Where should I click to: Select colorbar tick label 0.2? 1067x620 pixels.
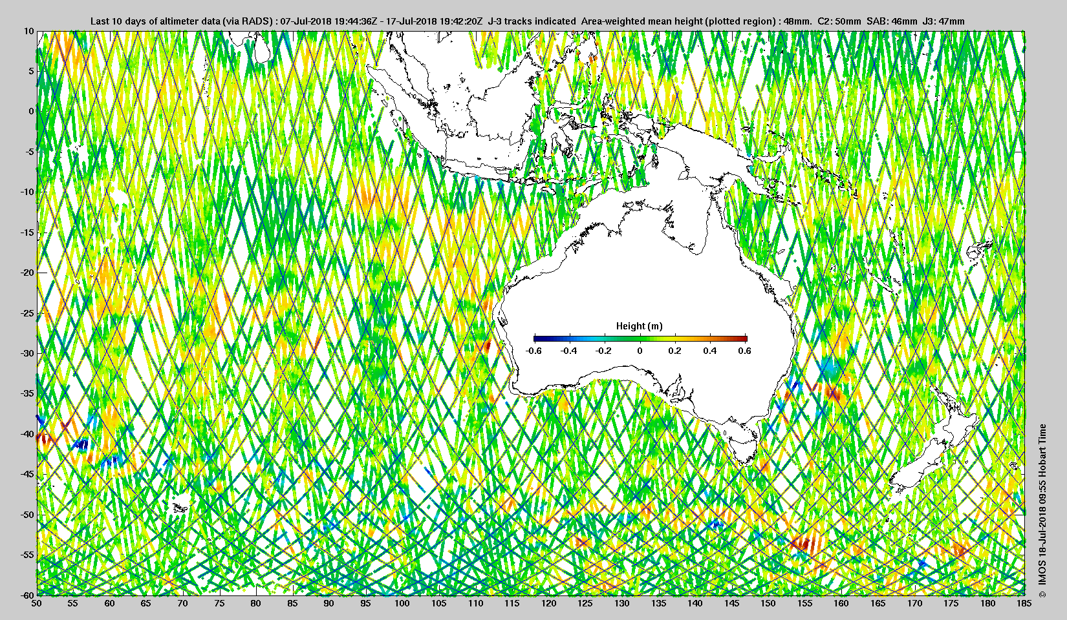coord(675,351)
